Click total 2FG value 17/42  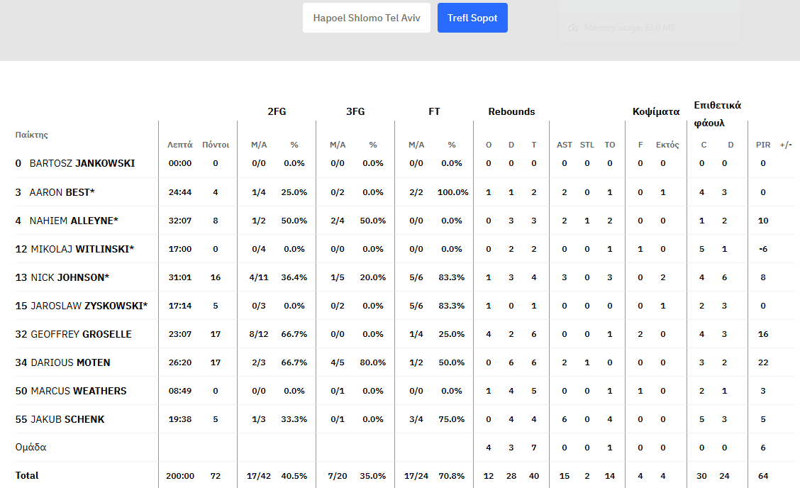click(259, 476)
